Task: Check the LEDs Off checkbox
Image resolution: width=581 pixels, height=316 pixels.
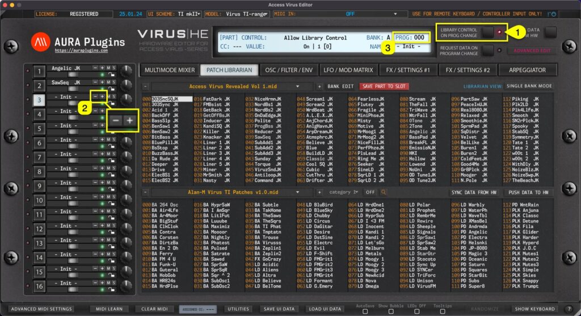Action: pos(417,311)
